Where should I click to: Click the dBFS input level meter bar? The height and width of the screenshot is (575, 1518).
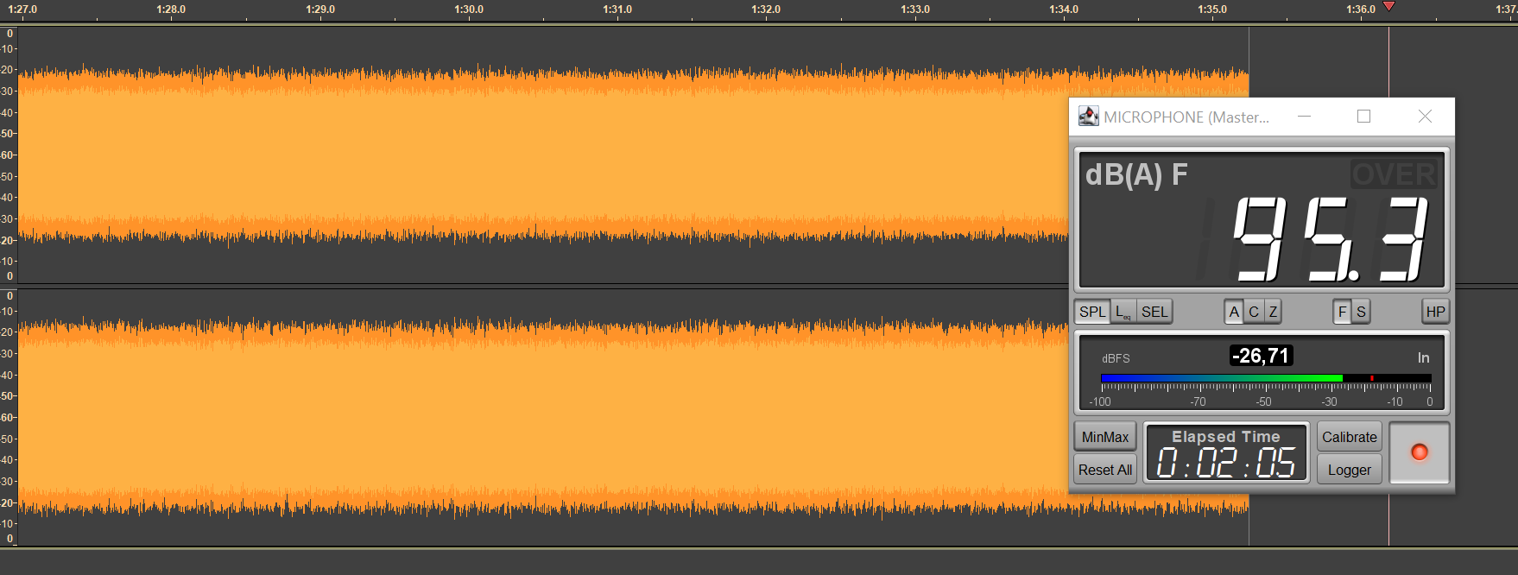(1266, 378)
